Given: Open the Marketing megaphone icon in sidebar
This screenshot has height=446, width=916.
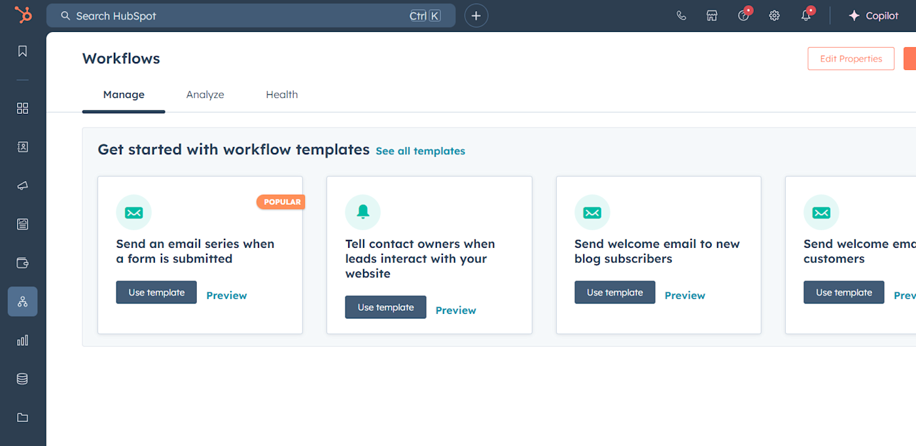Looking at the screenshot, I should [x=23, y=186].
